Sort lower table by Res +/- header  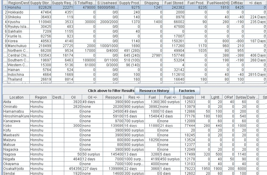[134, 97]
